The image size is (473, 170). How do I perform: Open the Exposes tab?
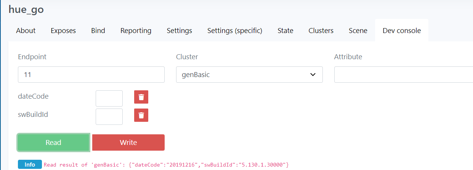coord(63,31)
